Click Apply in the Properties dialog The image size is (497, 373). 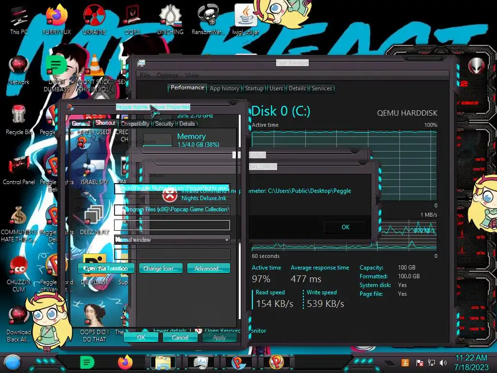click(x=219, y=337)
